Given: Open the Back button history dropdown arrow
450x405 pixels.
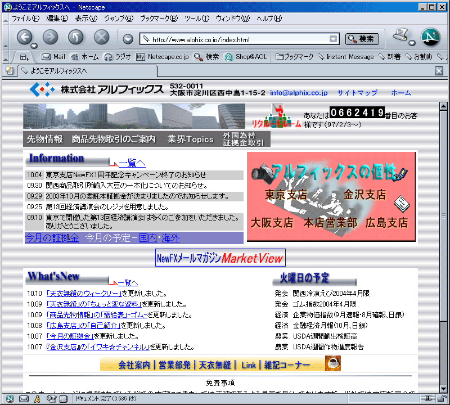Looking at the screenshot, I should [x=34, y=46].
